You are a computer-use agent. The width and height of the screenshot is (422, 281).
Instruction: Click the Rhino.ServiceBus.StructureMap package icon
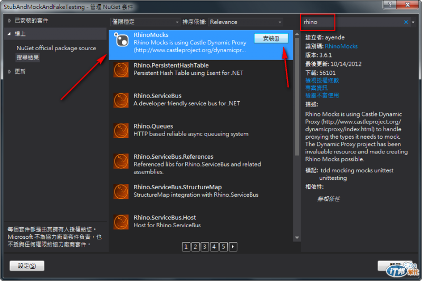pos(121,191)
